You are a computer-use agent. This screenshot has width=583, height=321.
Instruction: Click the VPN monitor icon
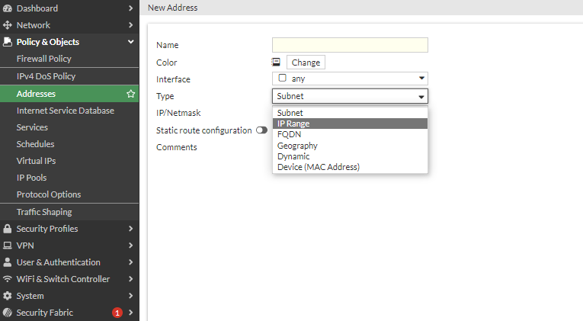point(8,246)
